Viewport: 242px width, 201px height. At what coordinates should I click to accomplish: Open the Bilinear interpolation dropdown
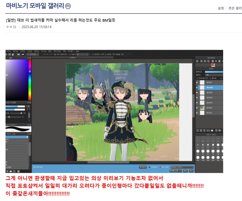tap(182, 167)
